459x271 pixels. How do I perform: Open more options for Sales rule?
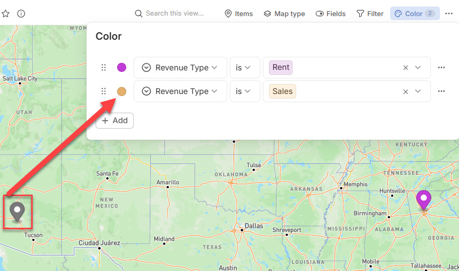pyautogui.click(x=441, y=92)
